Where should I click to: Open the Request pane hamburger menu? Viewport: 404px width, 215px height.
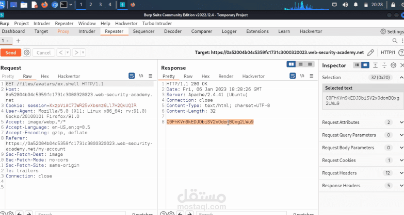pos(151,76)
